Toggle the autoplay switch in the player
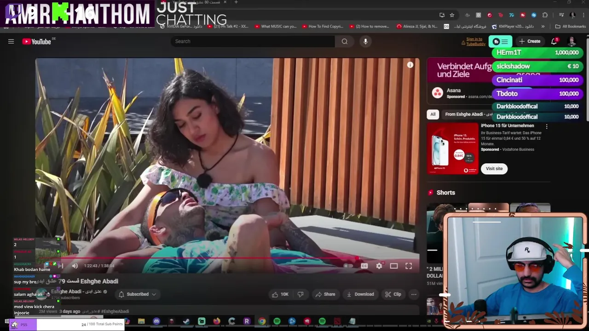Screen dimensions: 589x331 tap(348, 266)
